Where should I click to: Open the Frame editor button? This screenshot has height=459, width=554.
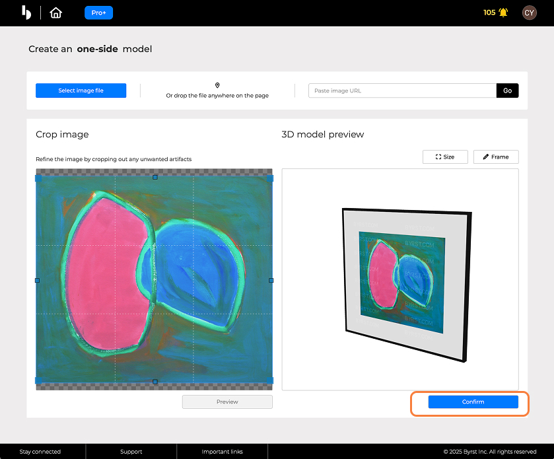tap(496, 157)
